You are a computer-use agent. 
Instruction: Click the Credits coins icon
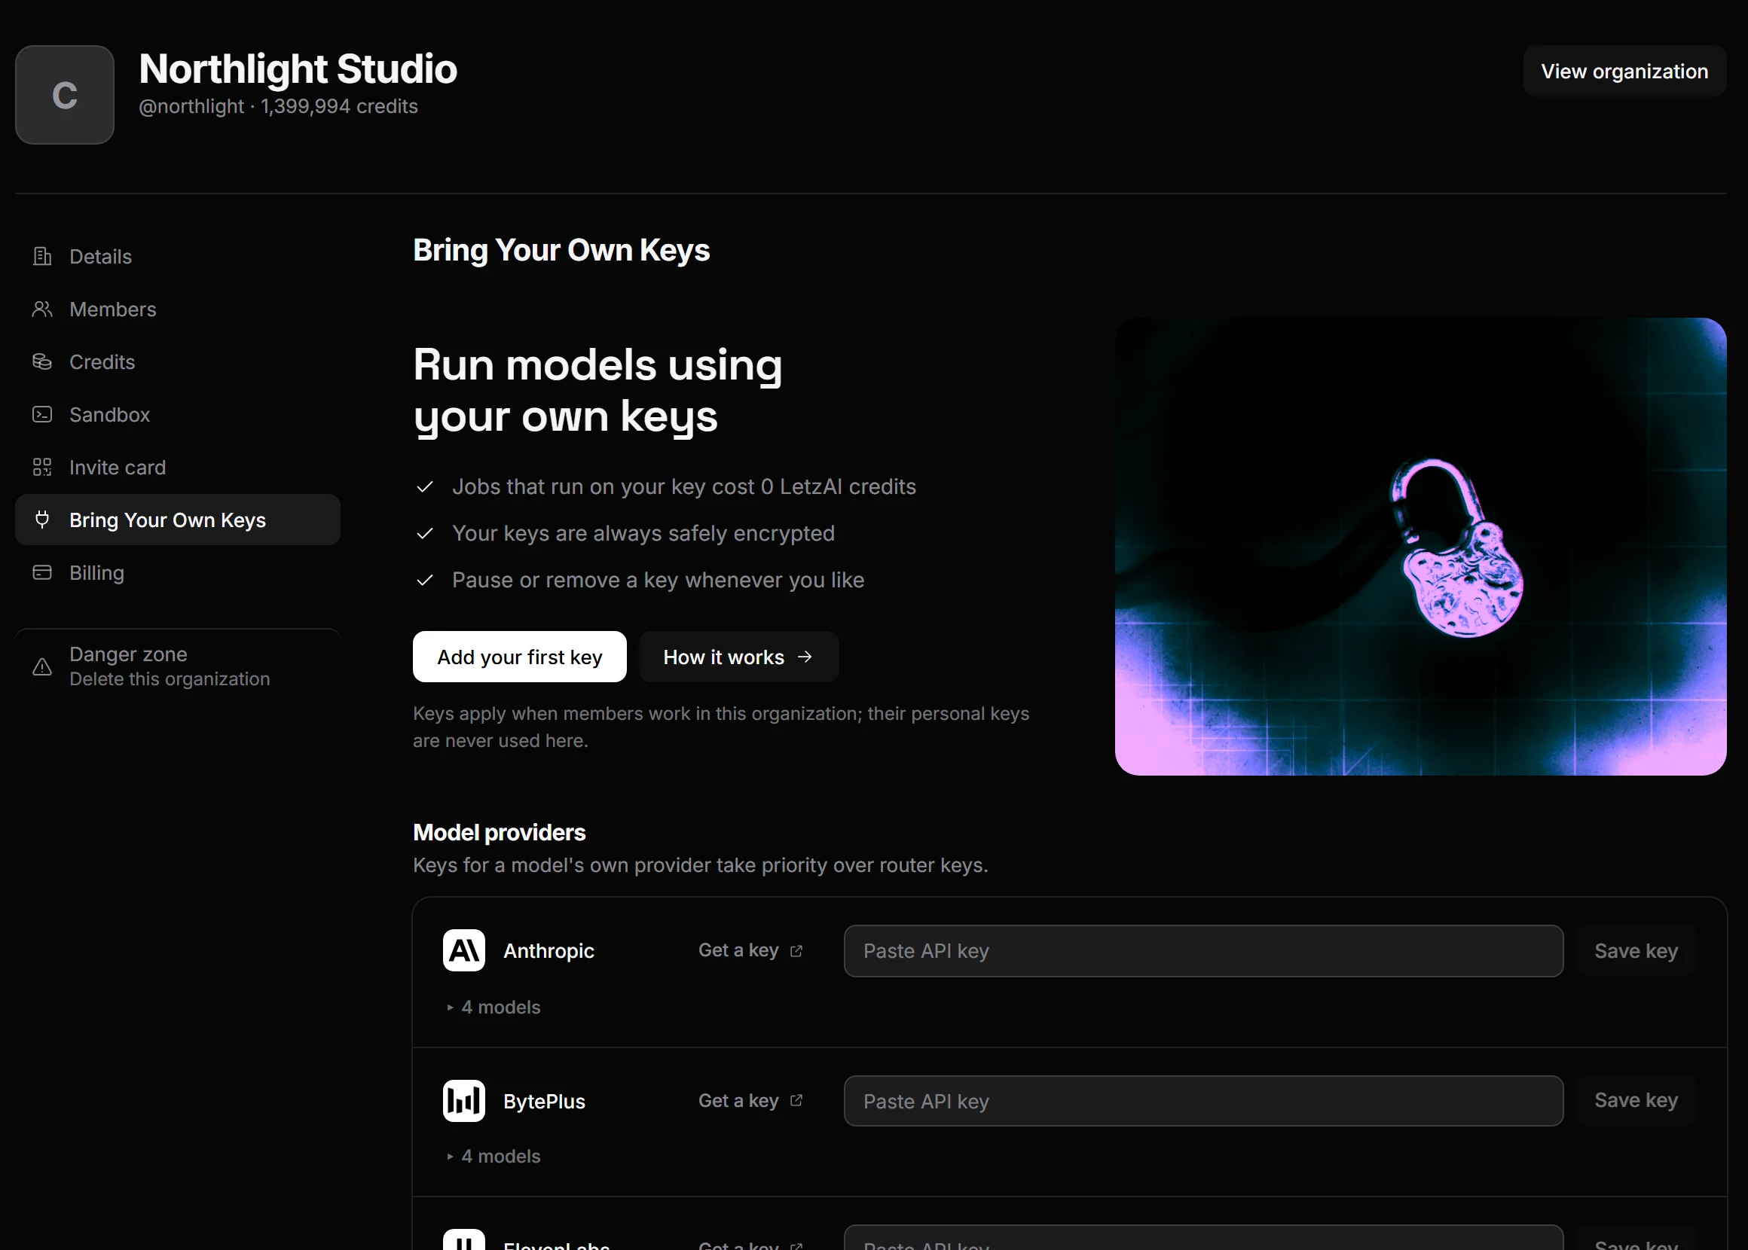point(42,361)
